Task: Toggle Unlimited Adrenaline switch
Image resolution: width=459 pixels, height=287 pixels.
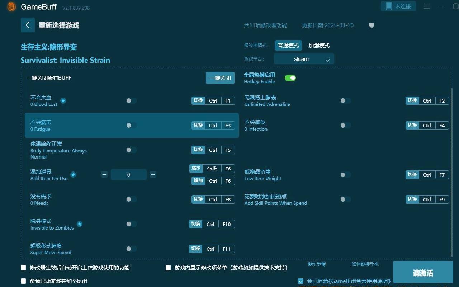Action: click(x=345, y=101)
